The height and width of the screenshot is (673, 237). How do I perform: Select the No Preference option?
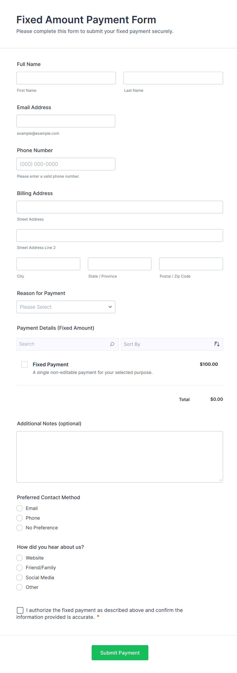(x=20, y=528)
